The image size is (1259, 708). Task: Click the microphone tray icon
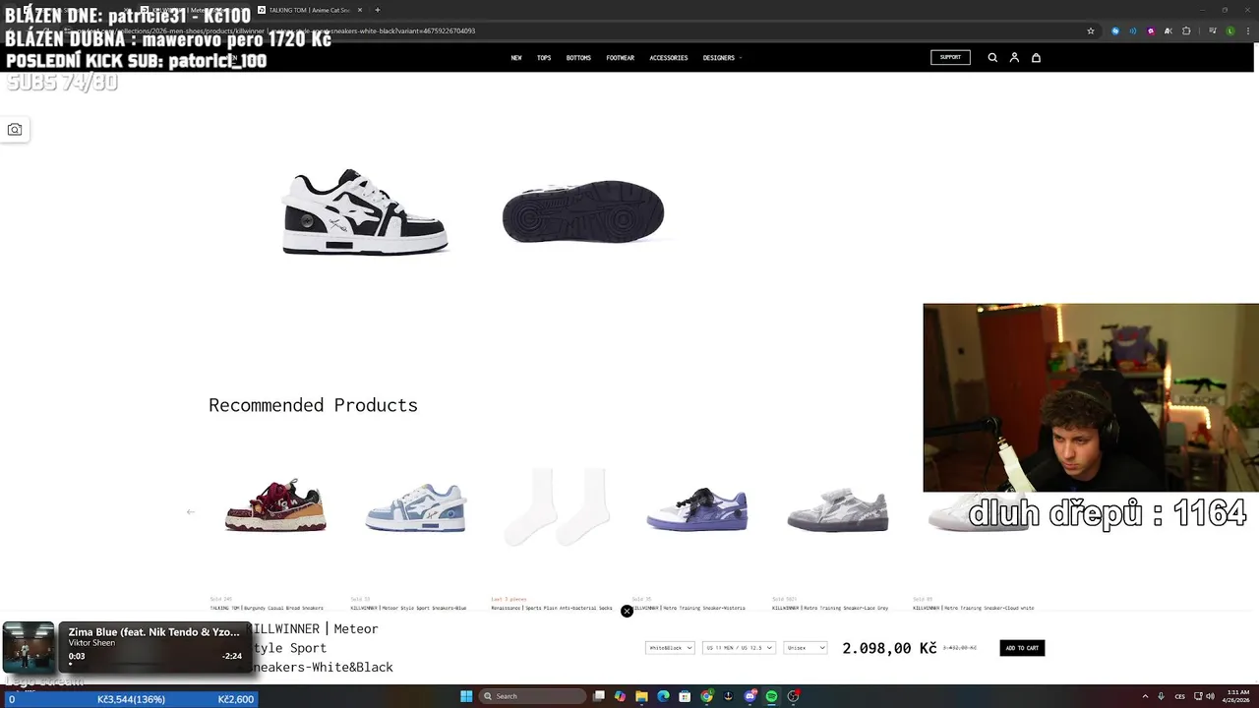(1161, 696)
